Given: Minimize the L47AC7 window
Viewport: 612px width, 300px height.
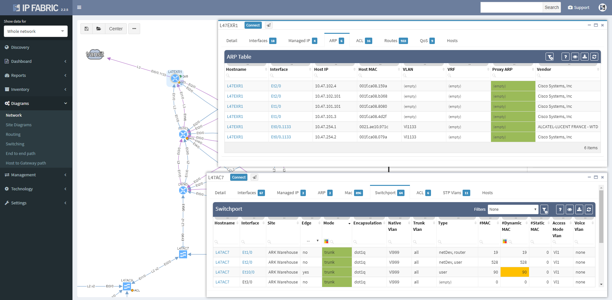Looking at the screenshot, I should coord(589,177).
